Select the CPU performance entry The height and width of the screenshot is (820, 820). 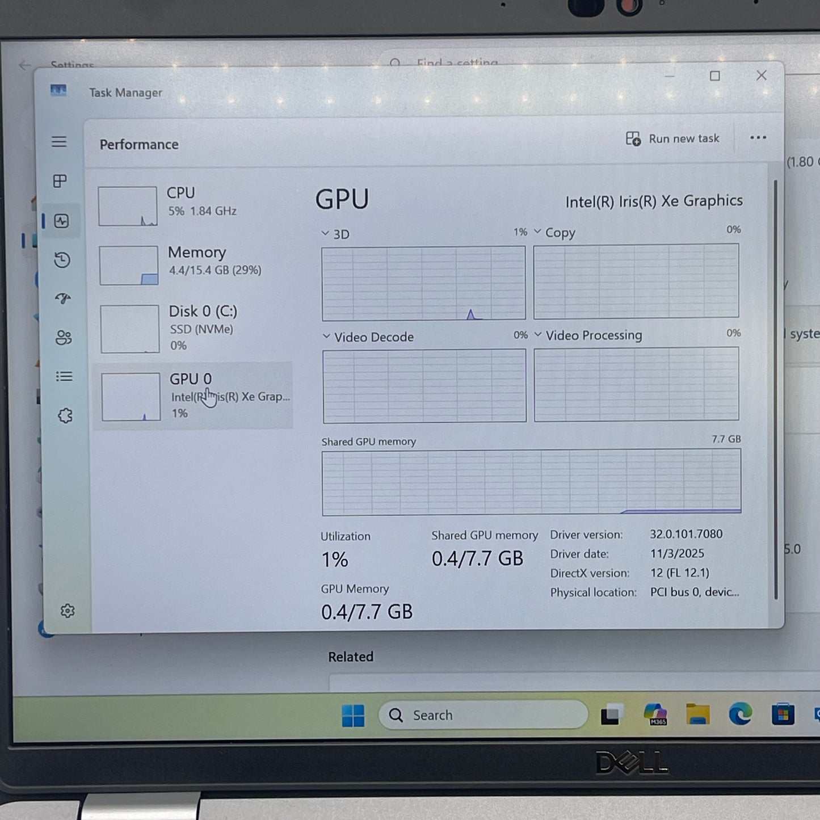pyautogui.click(x=192, y=205)
